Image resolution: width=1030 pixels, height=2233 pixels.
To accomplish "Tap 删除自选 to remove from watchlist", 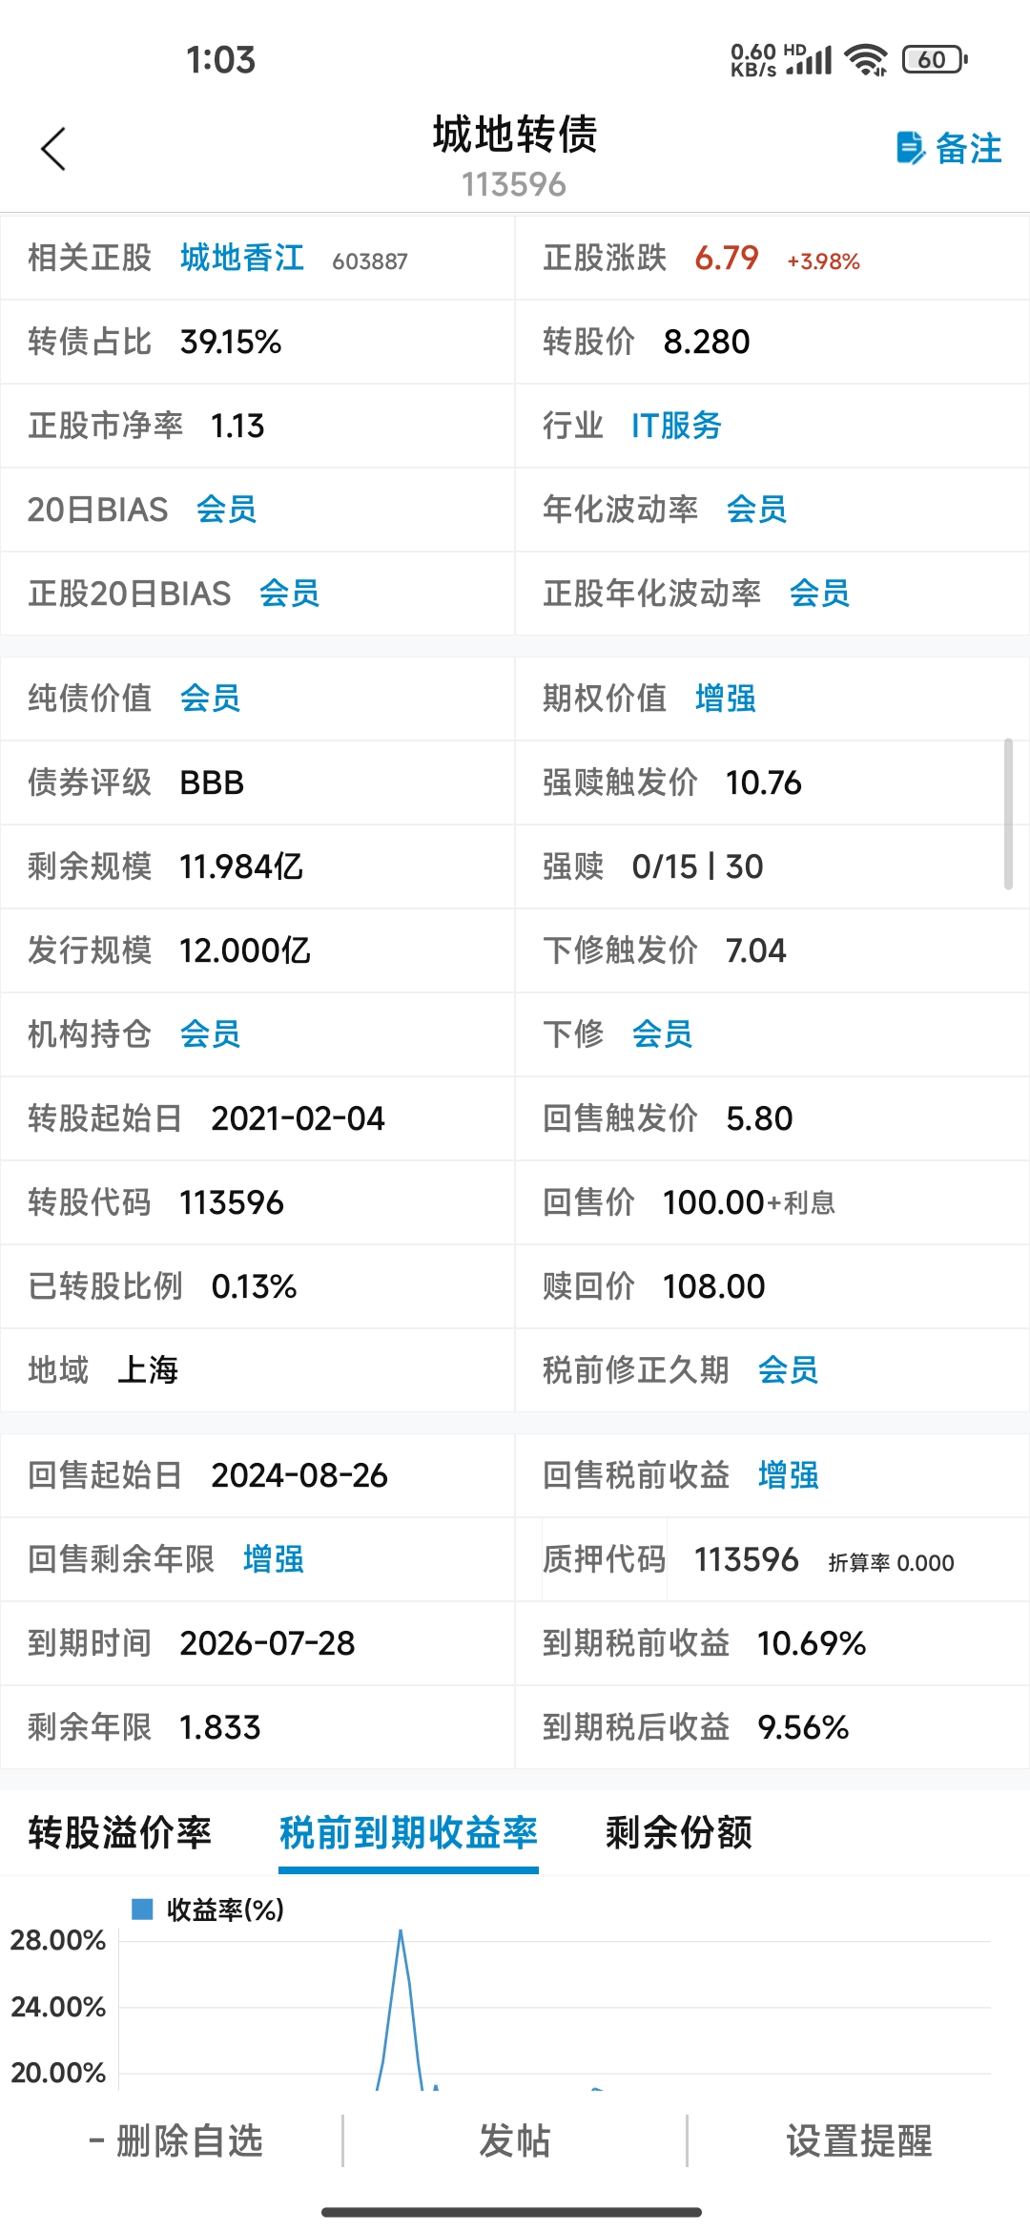I will tap(175, 2140).
